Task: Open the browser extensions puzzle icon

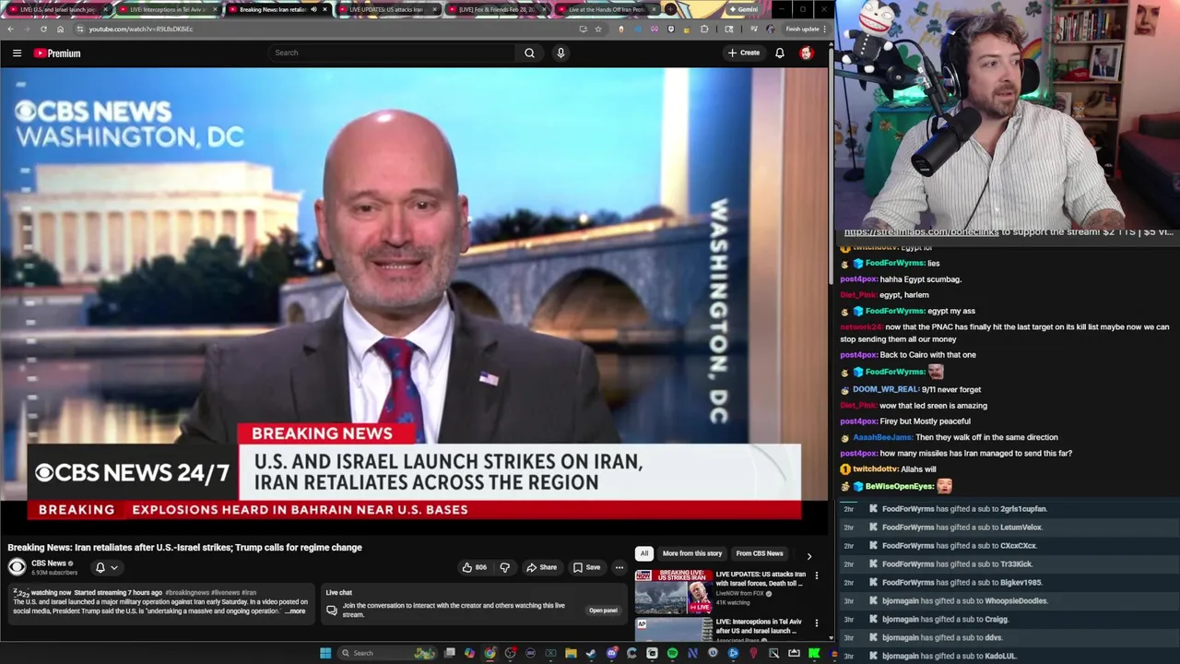Action: point(704,29)
